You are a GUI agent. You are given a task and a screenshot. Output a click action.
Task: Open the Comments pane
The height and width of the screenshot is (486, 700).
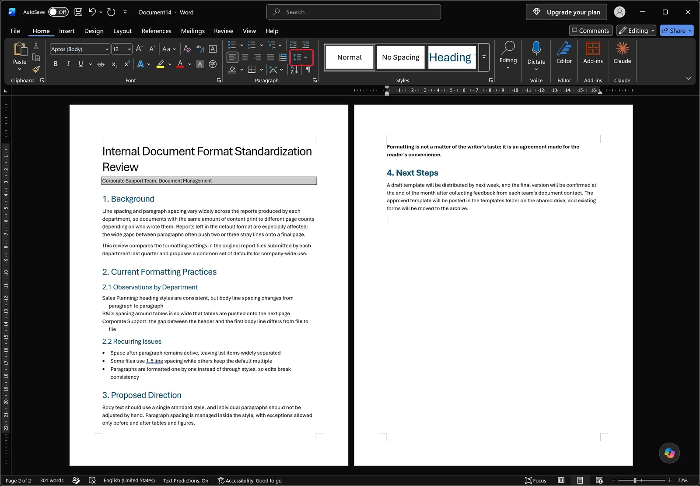click(591, 31)
